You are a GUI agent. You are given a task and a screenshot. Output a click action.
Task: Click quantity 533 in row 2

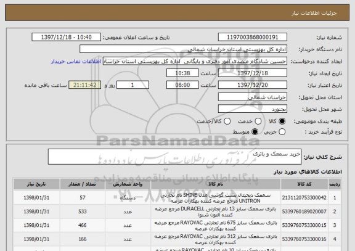click(83, 212)
